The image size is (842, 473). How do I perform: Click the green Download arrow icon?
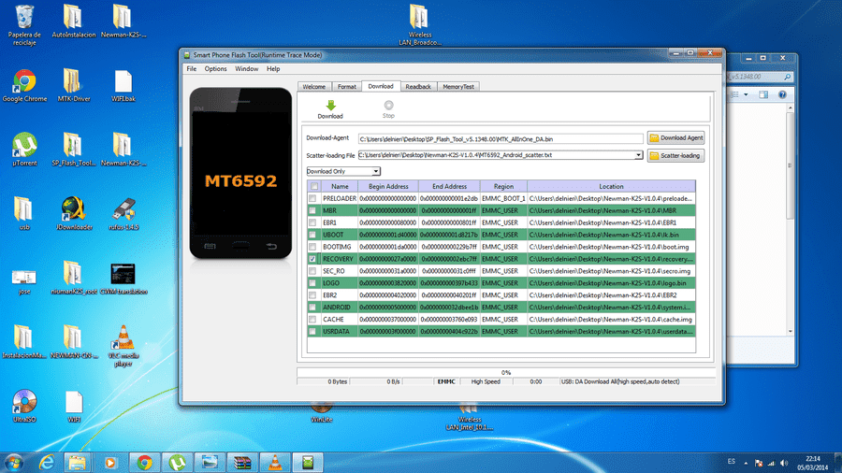point(330,105)
